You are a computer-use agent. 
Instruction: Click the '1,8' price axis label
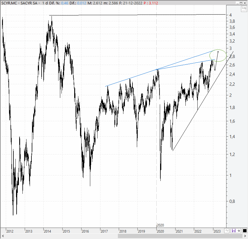coord(232,108)
